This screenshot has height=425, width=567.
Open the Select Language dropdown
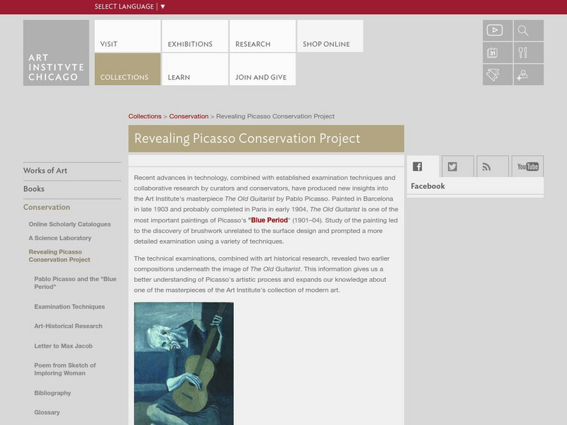point(130,6)
